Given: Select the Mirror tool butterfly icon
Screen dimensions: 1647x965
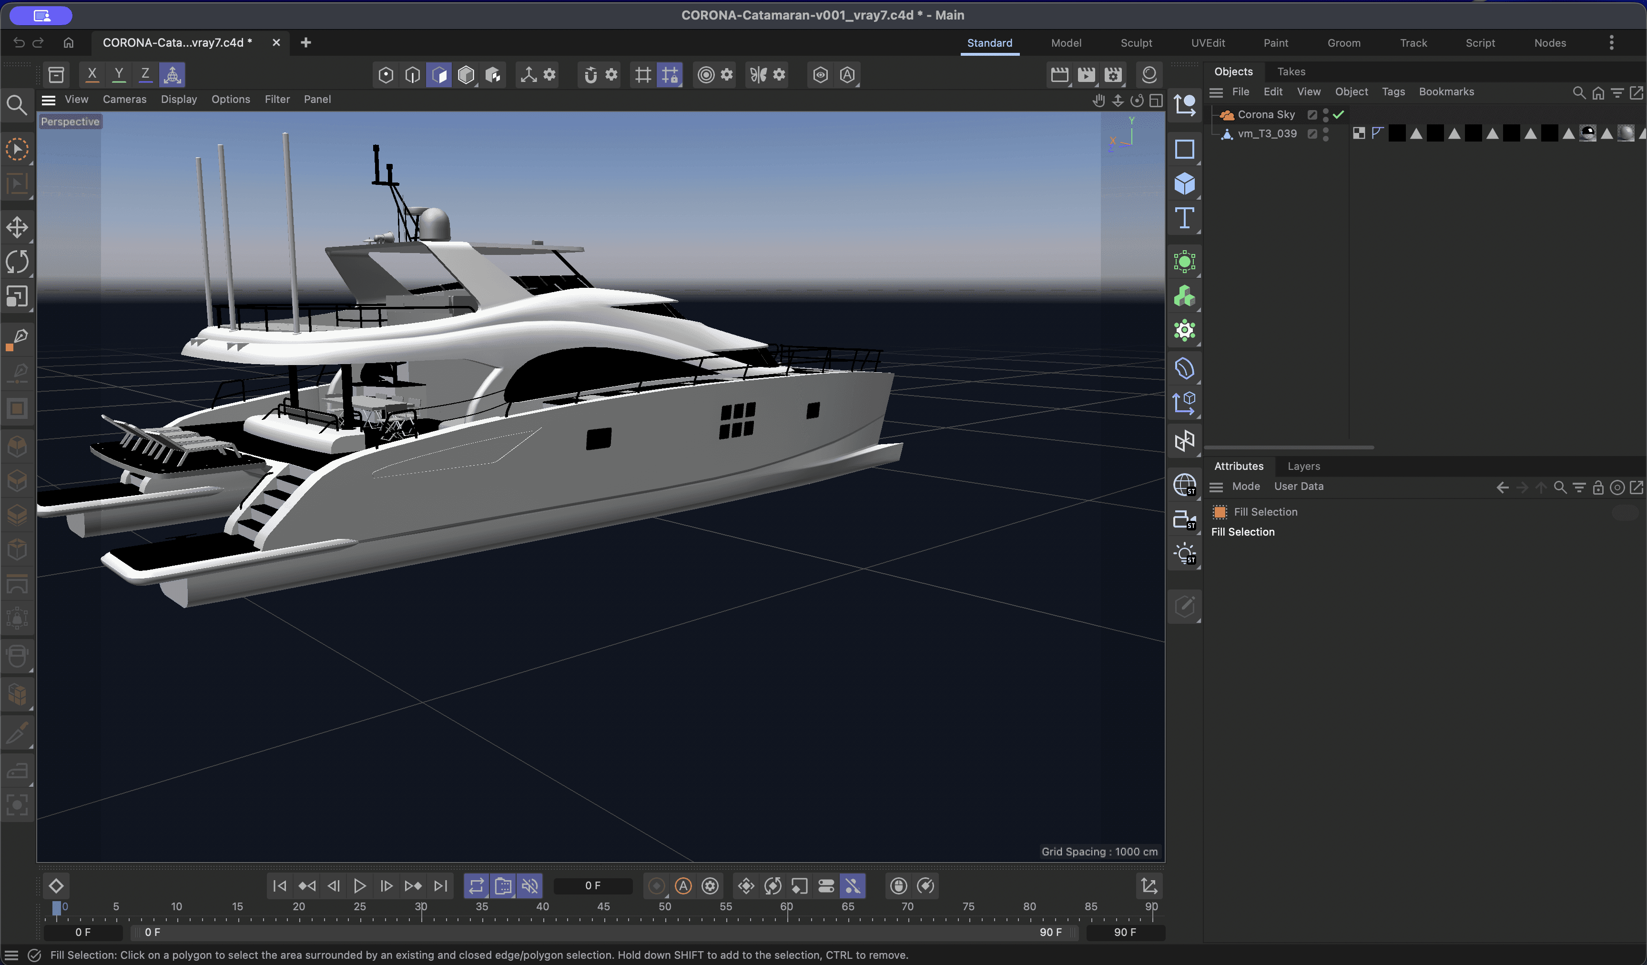Looking at the screenshot, I should pos(758,74).
